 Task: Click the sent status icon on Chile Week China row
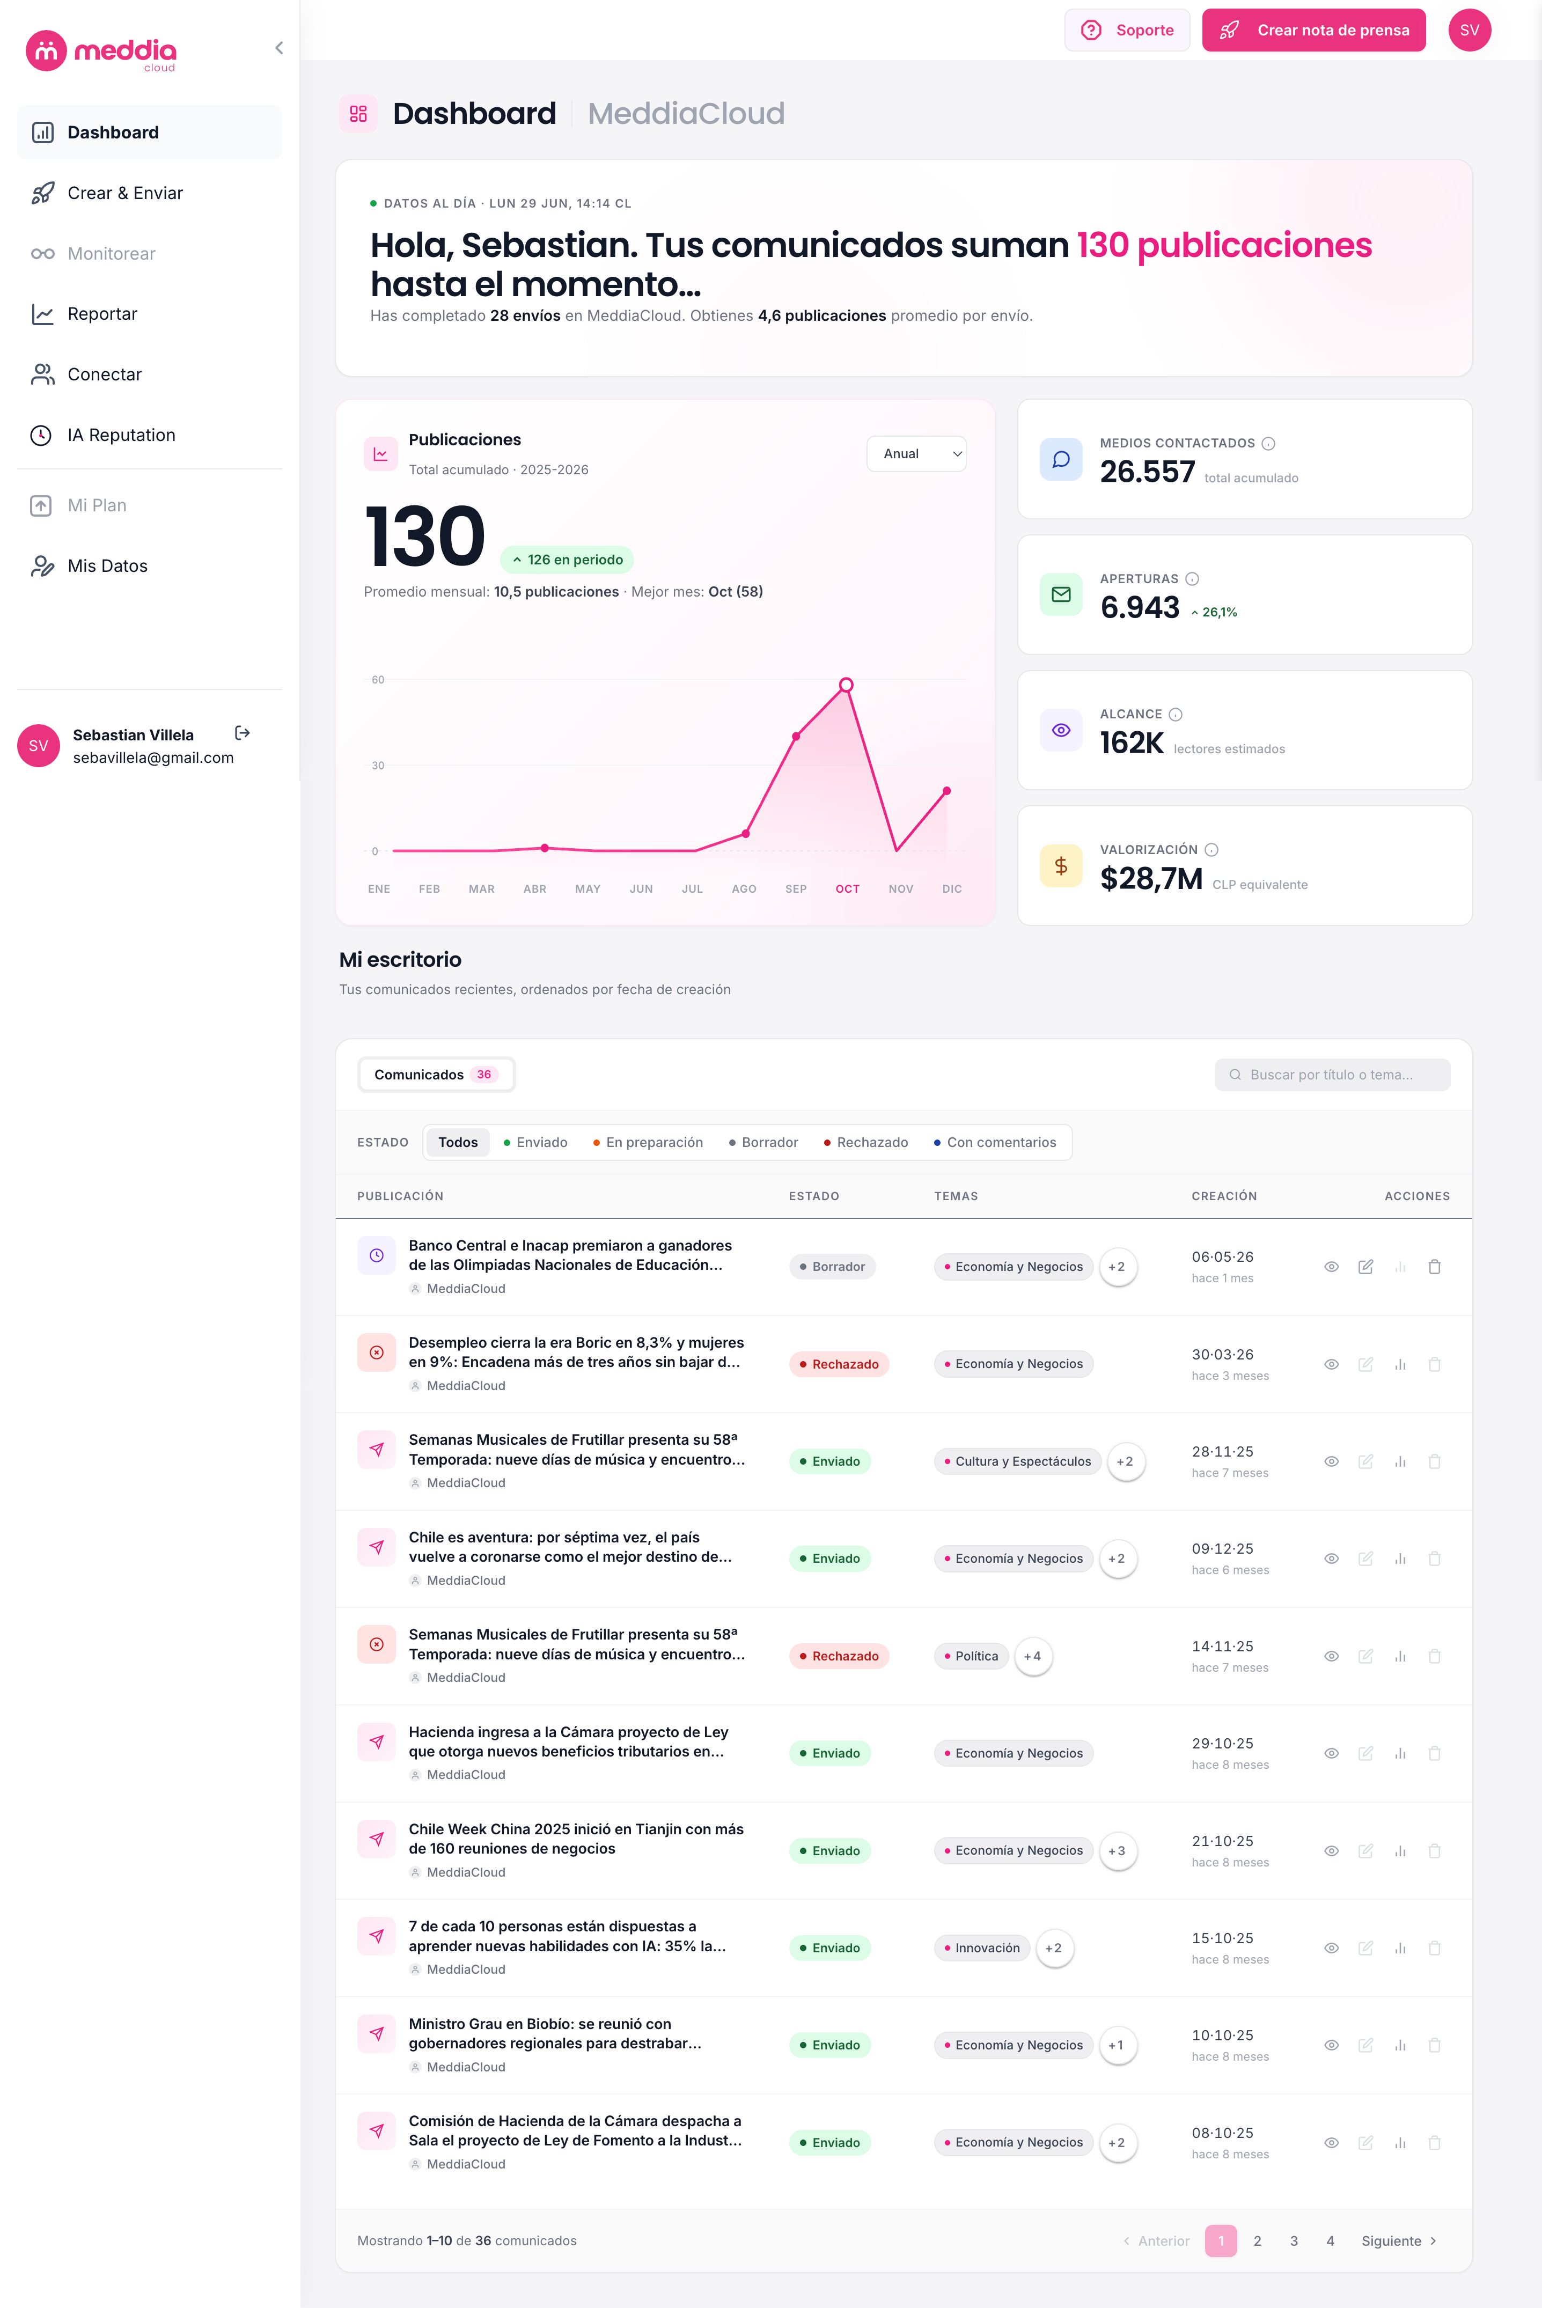(x=376, y=1839)
